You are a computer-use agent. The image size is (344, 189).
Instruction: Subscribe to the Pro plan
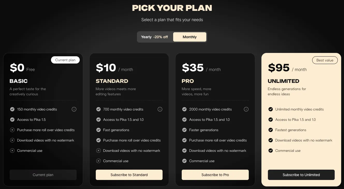click(215, 175)
